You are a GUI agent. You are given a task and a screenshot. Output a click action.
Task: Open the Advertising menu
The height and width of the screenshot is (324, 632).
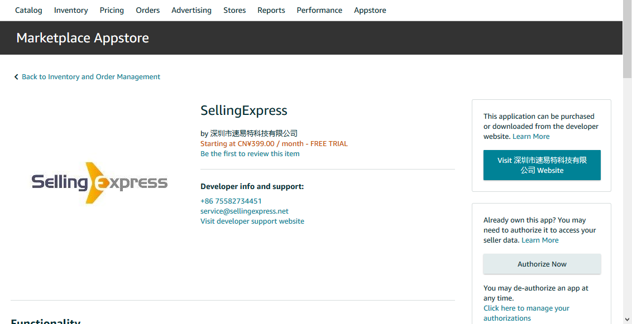point(191,10)
